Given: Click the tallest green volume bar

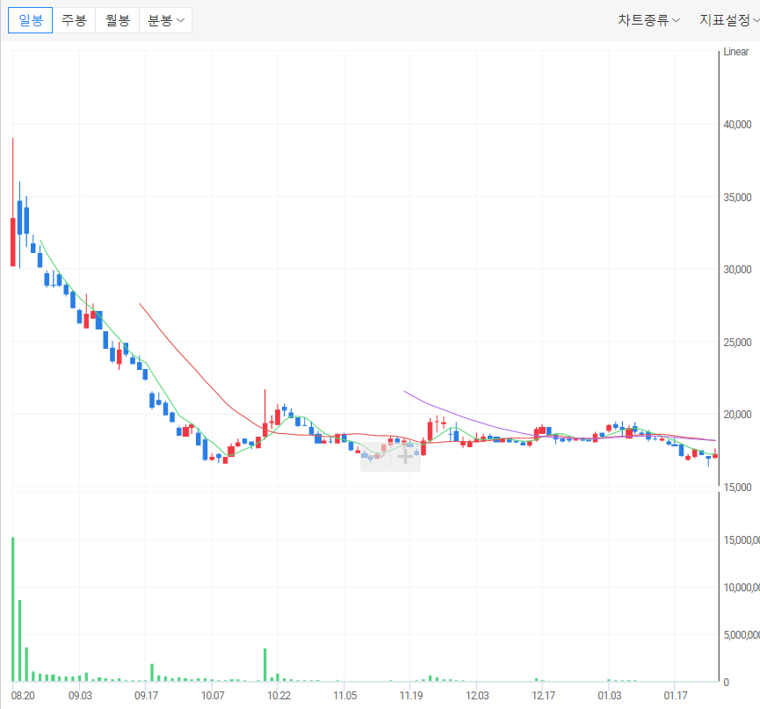Looking at the screenshot, I should [x=13, y=609].
